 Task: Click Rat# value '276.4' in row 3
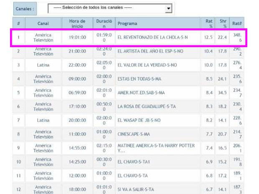pos(237,65)
